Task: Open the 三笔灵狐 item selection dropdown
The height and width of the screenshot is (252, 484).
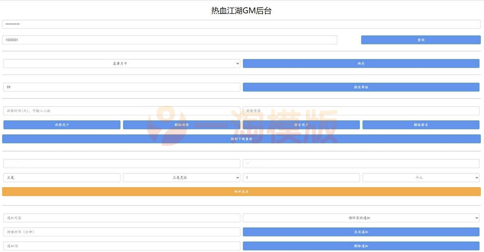Action: [x=181, y=177]
